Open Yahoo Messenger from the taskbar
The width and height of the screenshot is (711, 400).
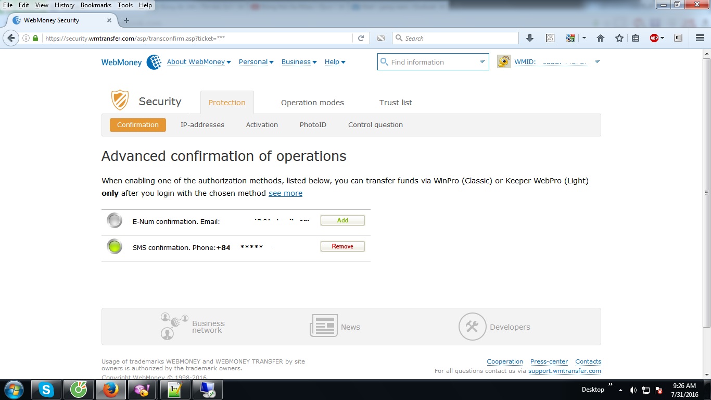point(143,390)
